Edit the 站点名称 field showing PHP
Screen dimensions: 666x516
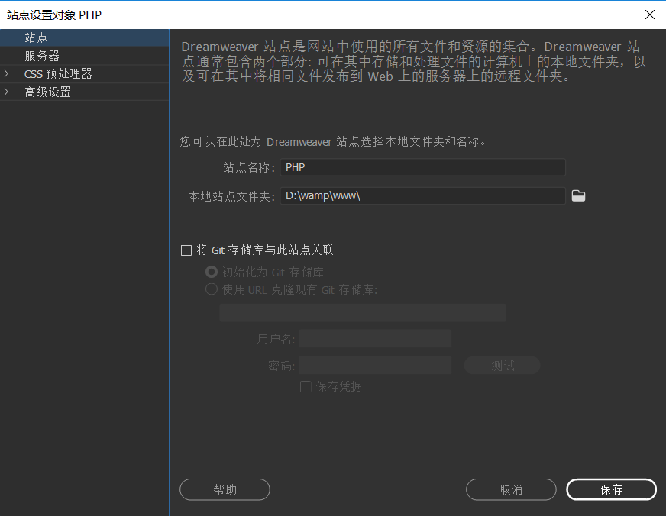pos(422,167)
